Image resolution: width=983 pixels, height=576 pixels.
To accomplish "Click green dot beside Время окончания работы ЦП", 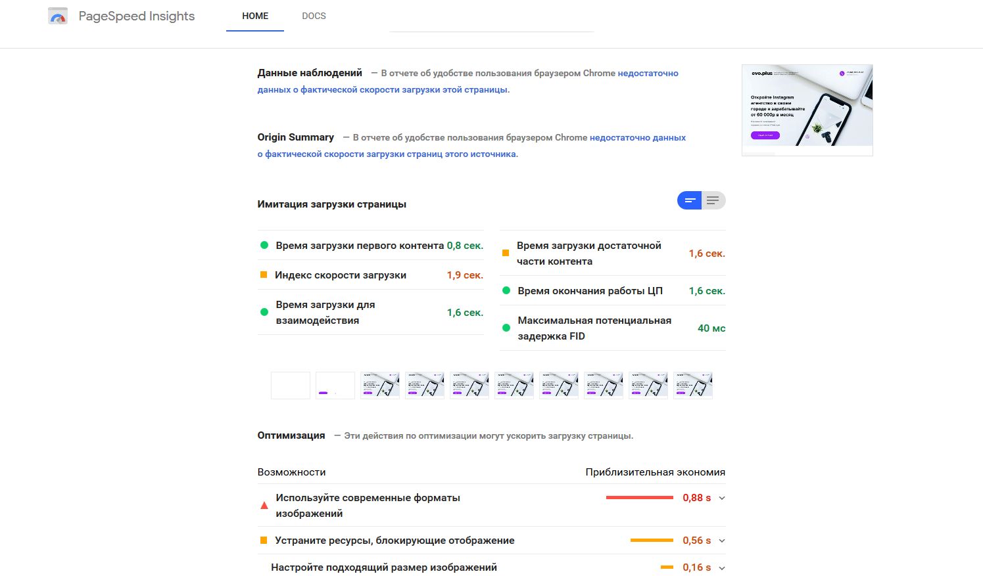I will point(506,290).
